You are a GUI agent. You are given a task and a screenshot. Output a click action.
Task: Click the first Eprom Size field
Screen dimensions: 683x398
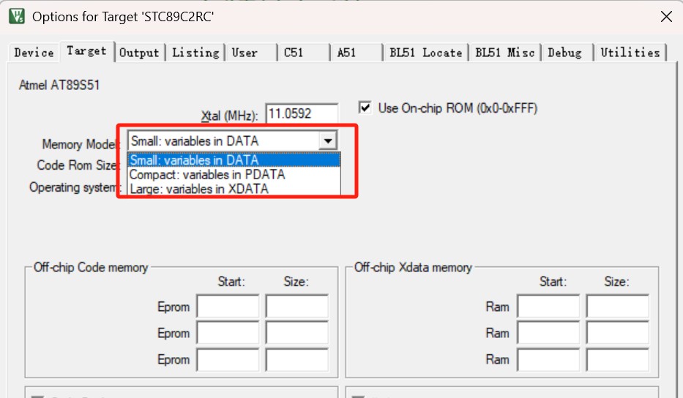point(297,307)
